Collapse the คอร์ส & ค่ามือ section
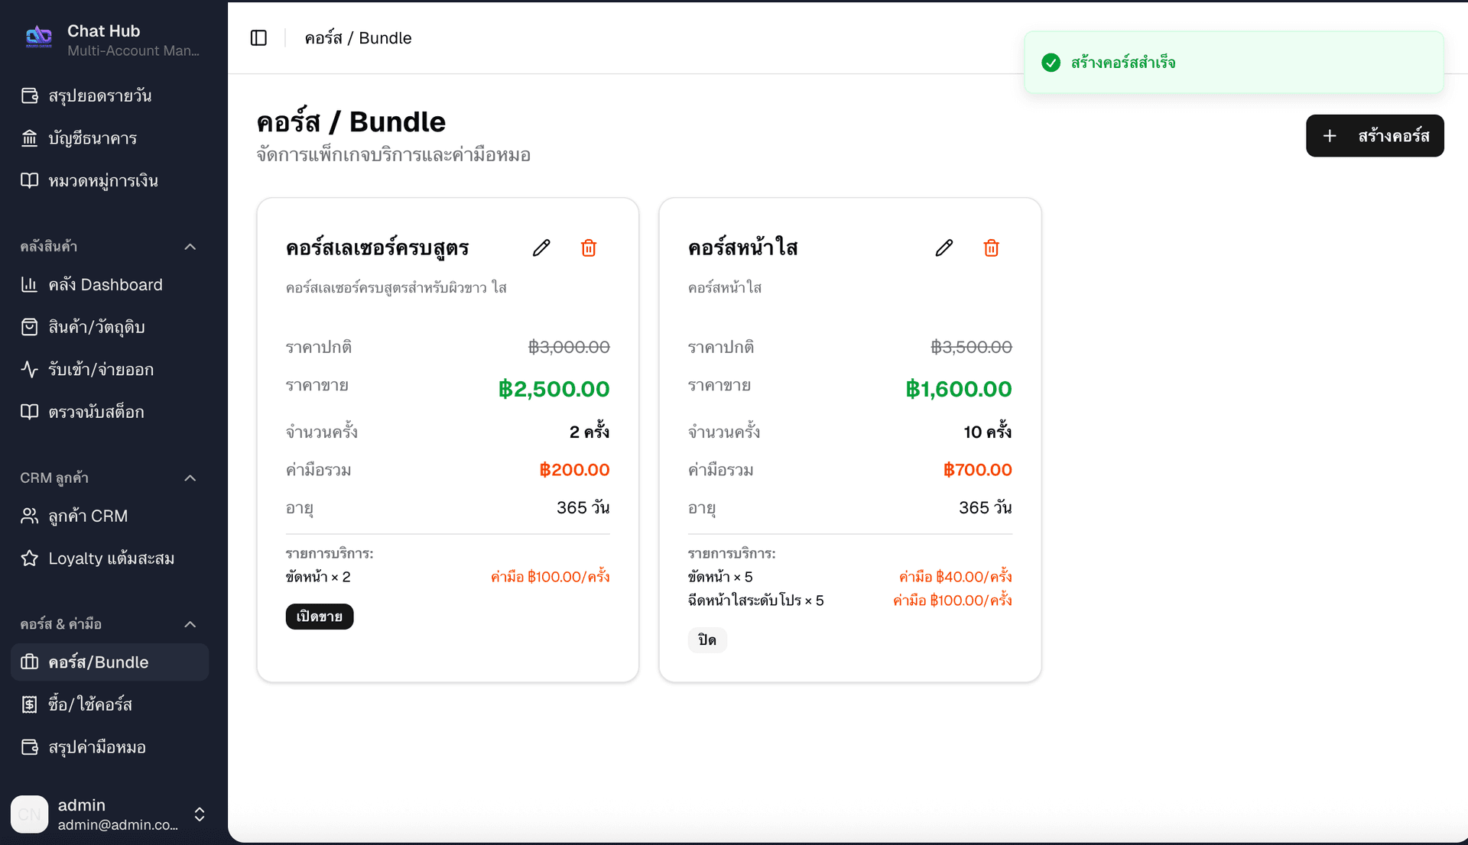Viewport: 1468px width, 845px height. click(190, 624)
